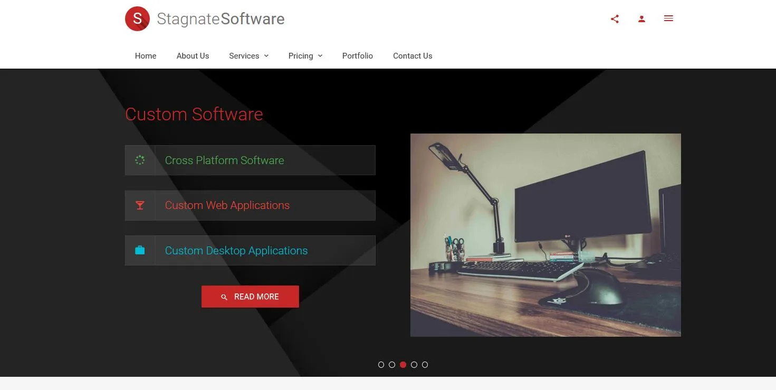Viewport: 776px width, 390px height.
Task: Click the cocktail glass icon beside Custom Web Applications
Action: (140, 205)
